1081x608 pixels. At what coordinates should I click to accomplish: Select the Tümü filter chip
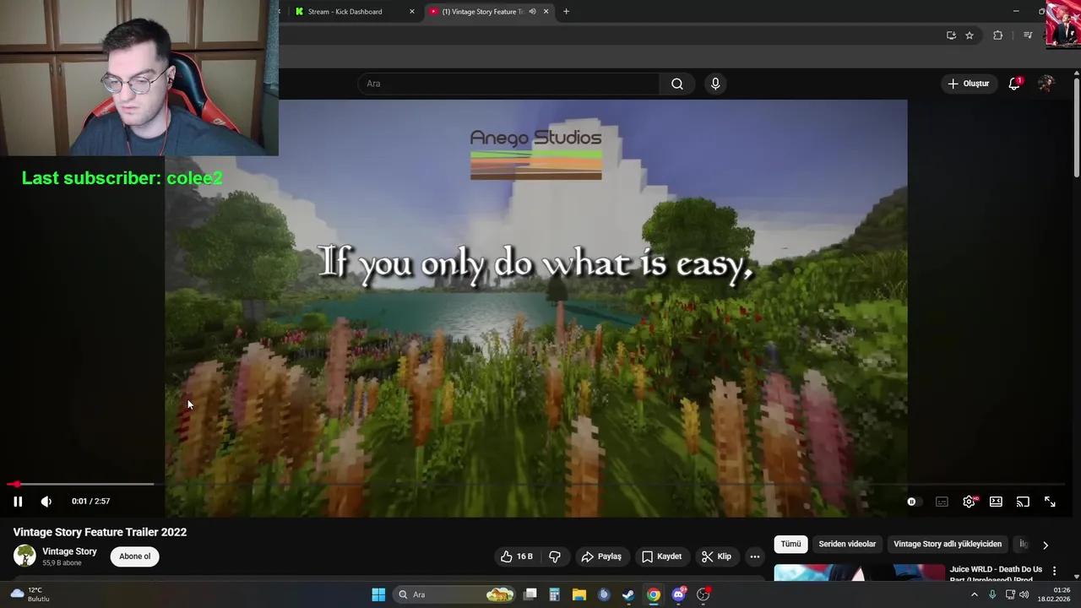790,544
